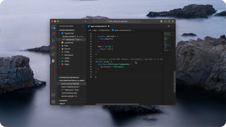Open the Run and Debug view

[53, 47]
